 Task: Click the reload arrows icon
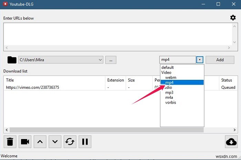click(x=70, y=141)
